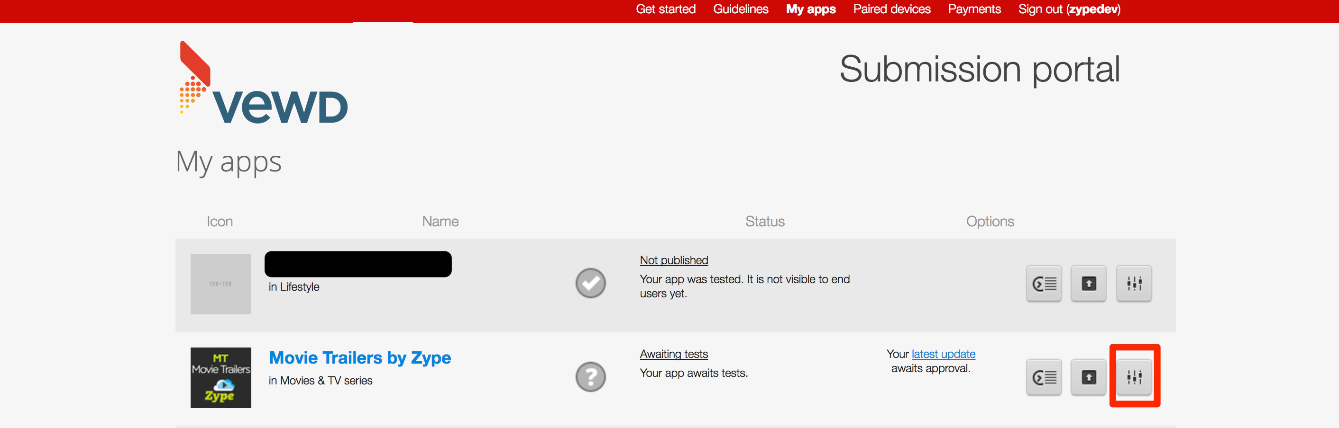Click question mark status icon for Movie Trailers
1339x428 pixels.
click(x=590, y=377)
